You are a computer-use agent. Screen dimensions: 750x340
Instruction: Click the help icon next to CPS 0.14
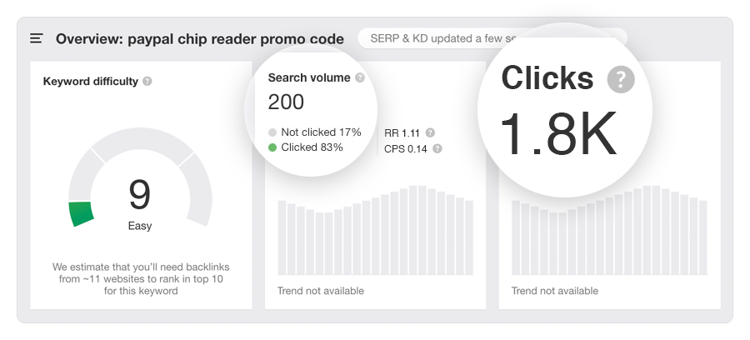pyautogui.click(x=437, y=148)
